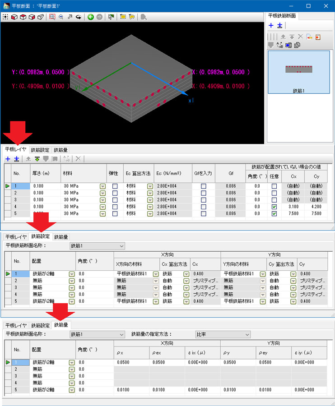The image size is (335, 406).
Task: Open the 配置 dropdown for row 5 in 鉄筋量
Action: click(72, 390)
